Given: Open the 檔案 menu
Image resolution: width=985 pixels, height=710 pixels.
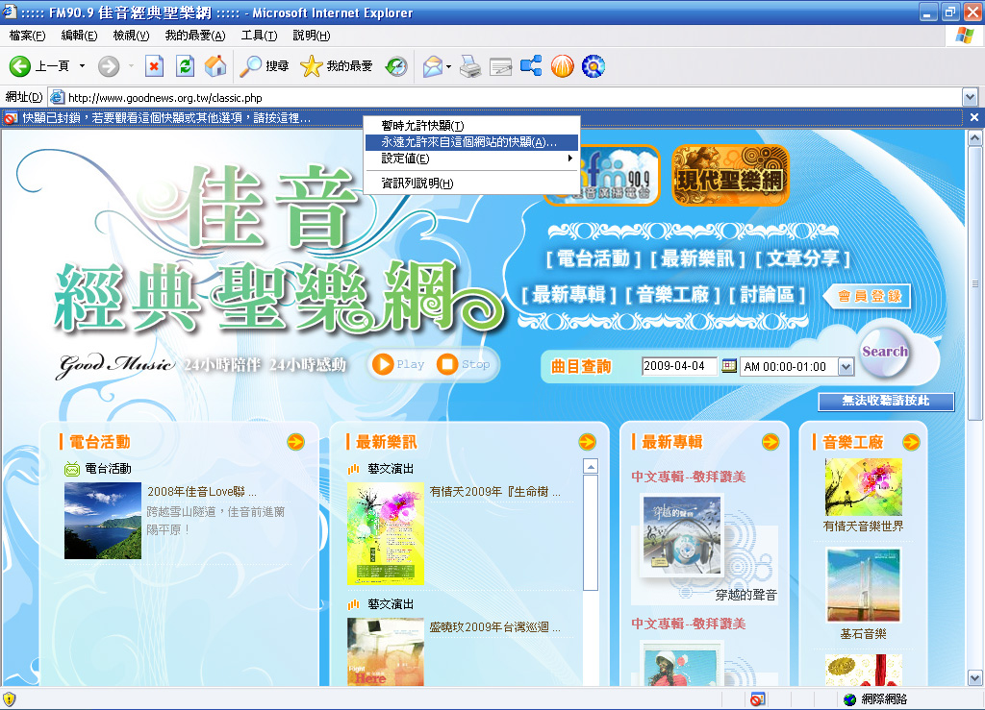Looking at the screenshot, I should 27,36.
